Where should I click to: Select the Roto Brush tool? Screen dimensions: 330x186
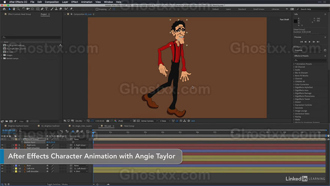(66, 9)
